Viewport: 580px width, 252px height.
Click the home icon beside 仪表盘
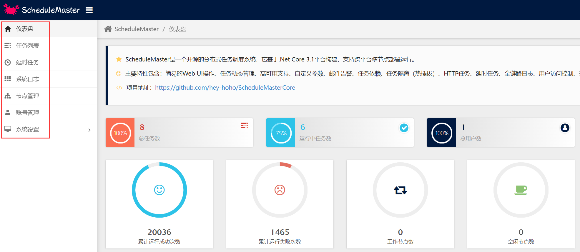click(x=8, y=29)
